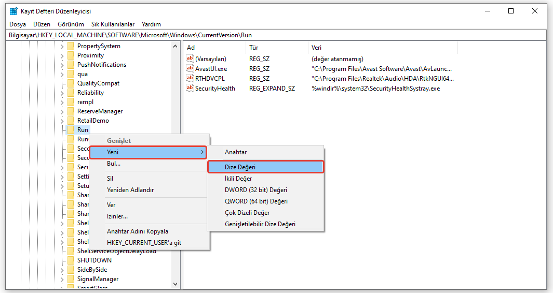Click Yeniden Adlandır in context menu

click(x=130, y=190)
